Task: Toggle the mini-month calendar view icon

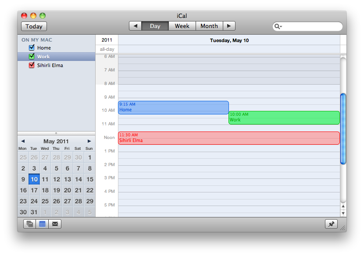Action: tap(43, 224)
